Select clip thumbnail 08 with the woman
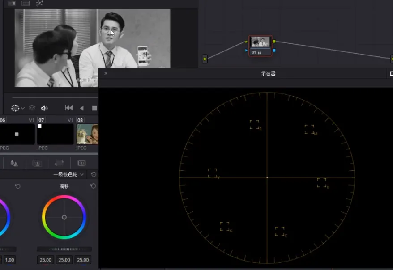 click(x=87, y=134)
